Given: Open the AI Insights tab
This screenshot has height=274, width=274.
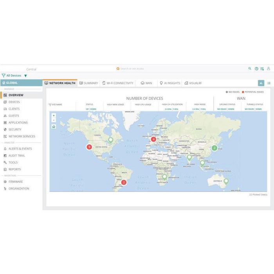Looking at the screenshot, I should tap(169, 83).
